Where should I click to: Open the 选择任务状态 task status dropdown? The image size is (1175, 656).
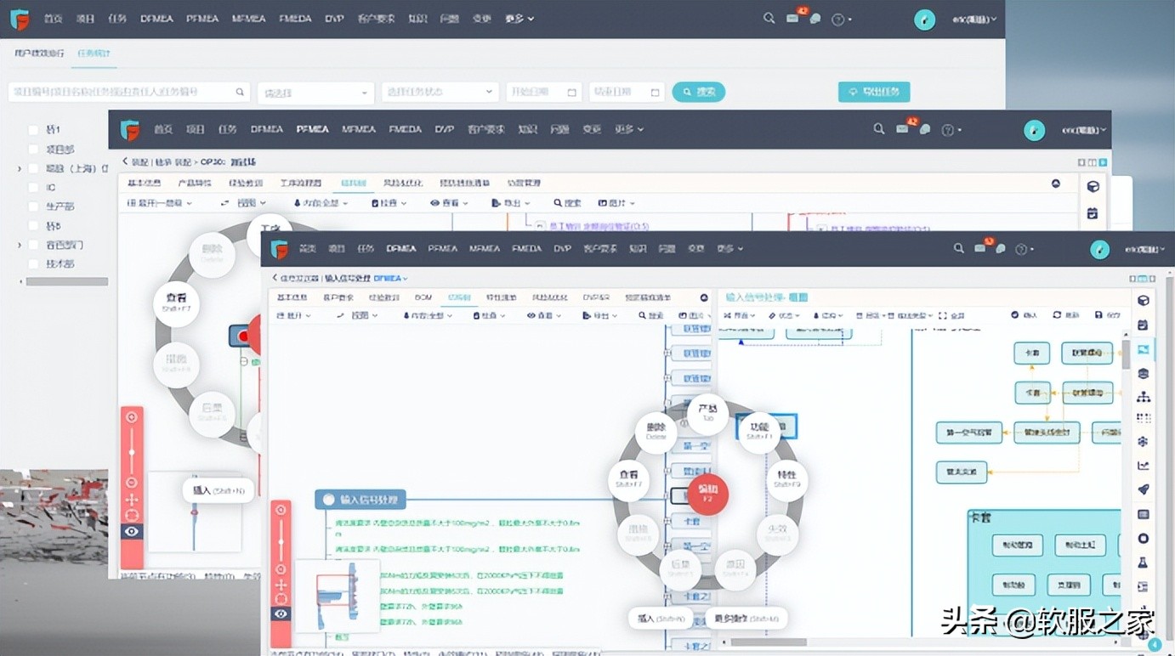(x=440, y=92)
